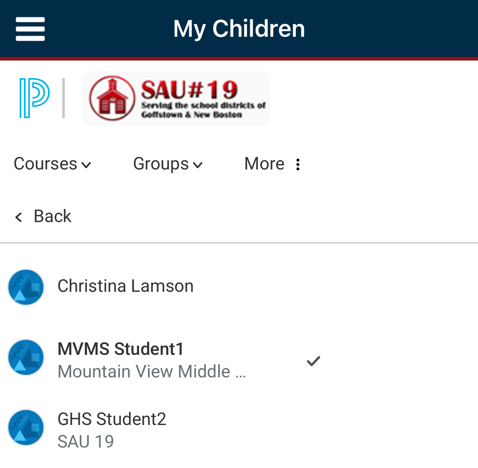Click the SAU 19 school subtitle

pos(86,442)
